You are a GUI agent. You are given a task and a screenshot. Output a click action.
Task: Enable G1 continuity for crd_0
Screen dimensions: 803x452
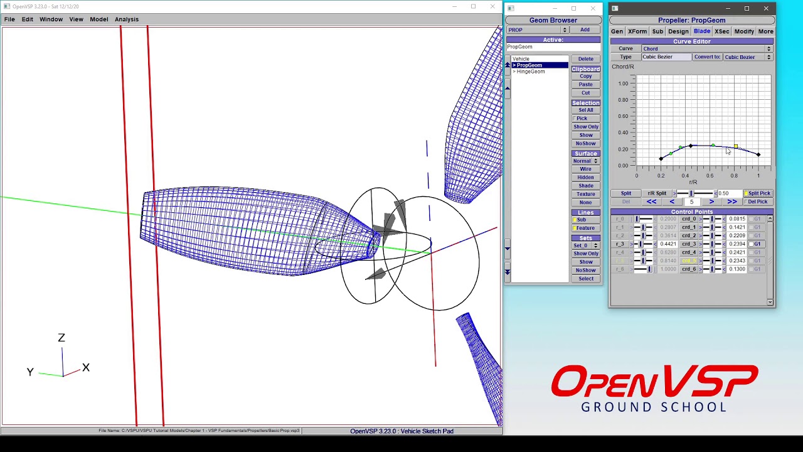point(757,219)
